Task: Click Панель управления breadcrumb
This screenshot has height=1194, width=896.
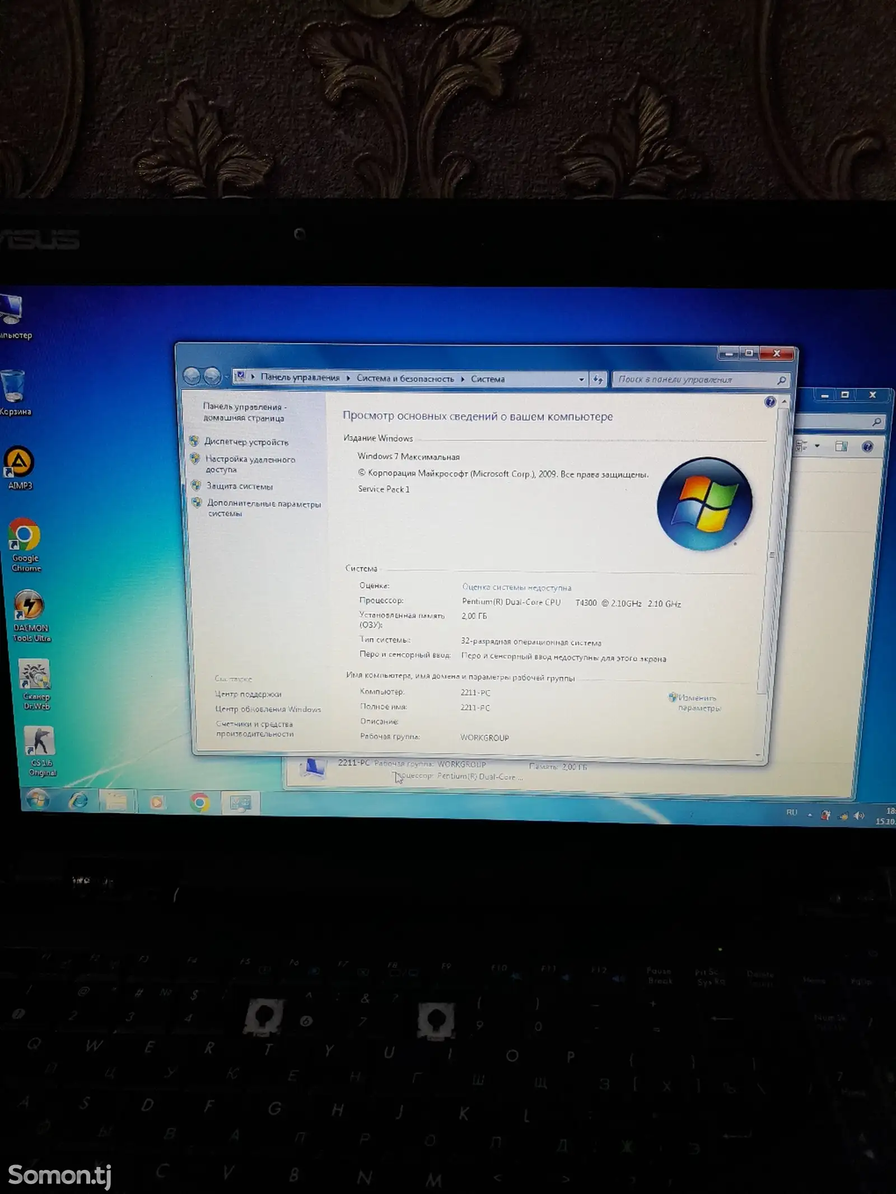Action: pos(300,377)
